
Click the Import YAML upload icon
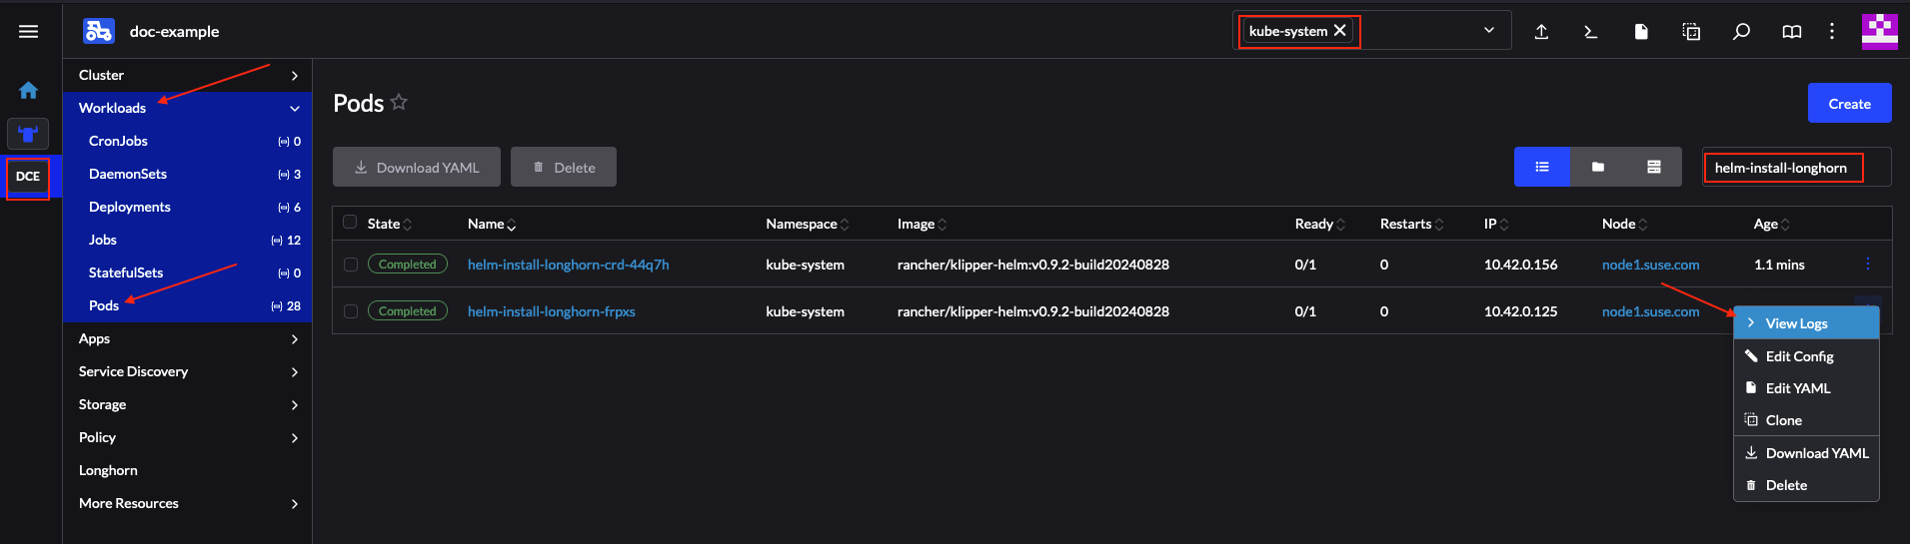pyautogui.click(x=1541, y=32)
